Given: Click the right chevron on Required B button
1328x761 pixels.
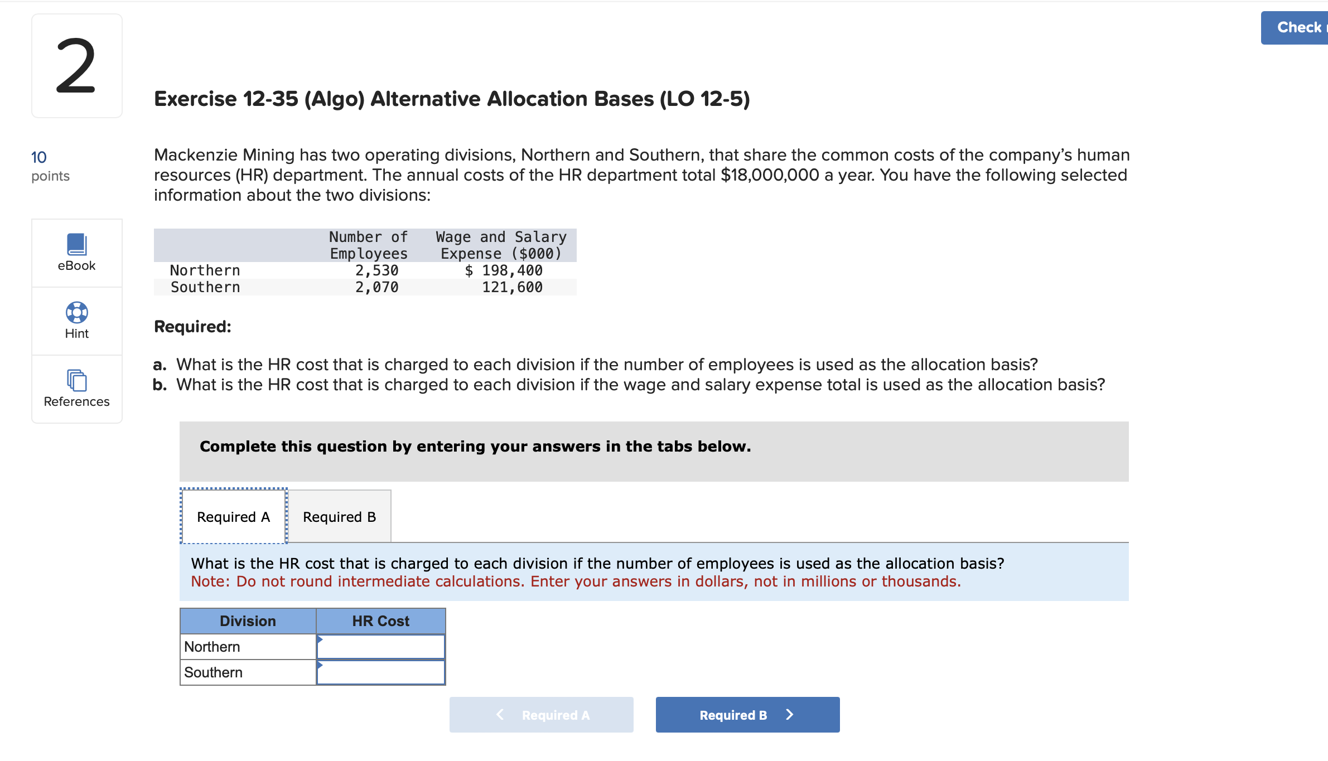Looking at the screenshot, I should pos(789,715).
